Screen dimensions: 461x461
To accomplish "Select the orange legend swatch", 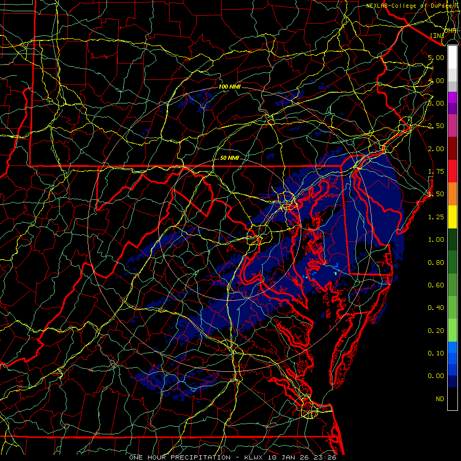I will tap(452, 194).
